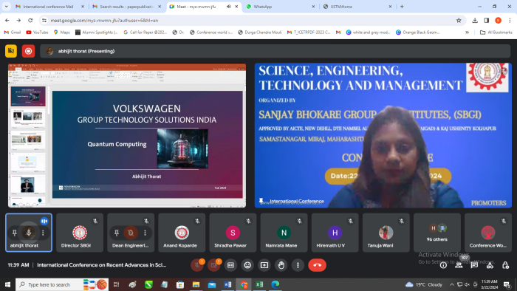Raise hand using the hand icon
This screenshot has height=291, width=517.
[281, 265]
